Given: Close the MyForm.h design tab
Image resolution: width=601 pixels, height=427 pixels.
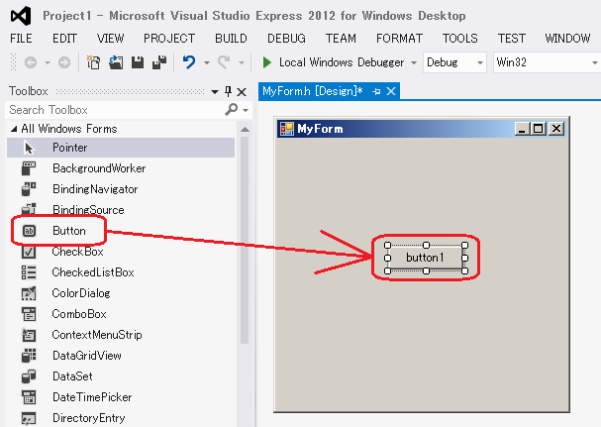Looking at the screenshot, I should point(391,91).
